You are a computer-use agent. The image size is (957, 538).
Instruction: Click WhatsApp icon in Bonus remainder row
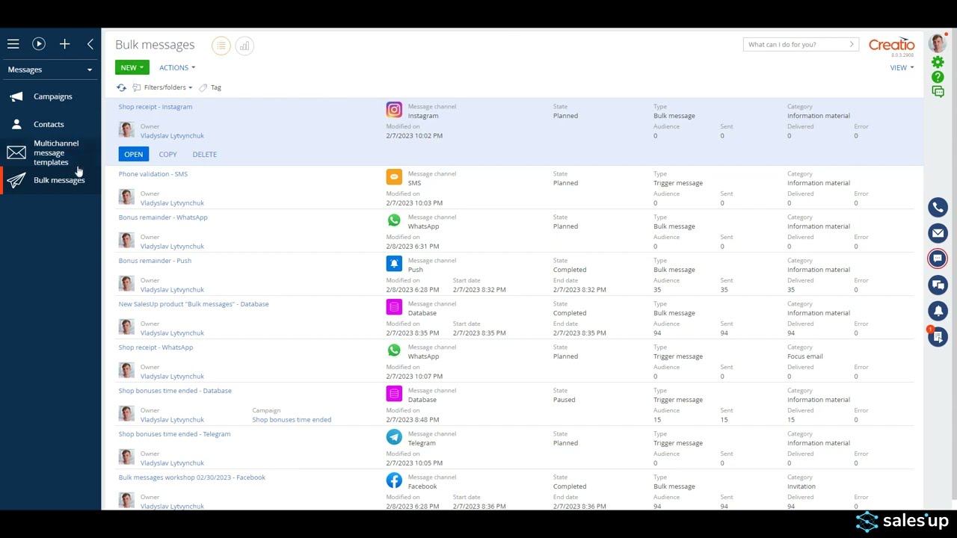(394, 220)
